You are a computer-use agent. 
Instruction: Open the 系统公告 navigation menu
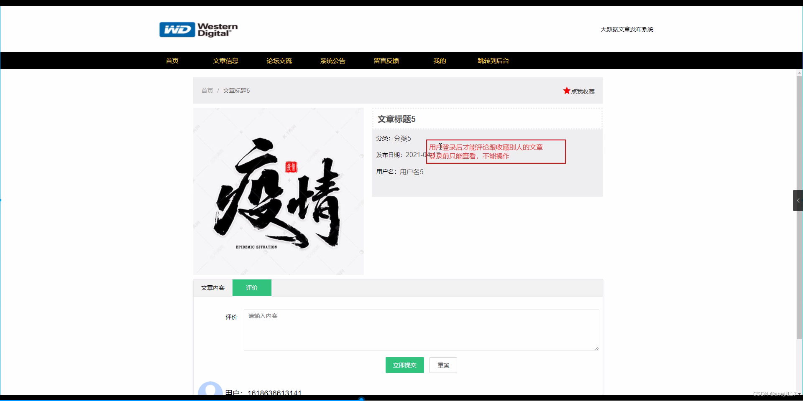pyautogui.click(x=332, y=61)
